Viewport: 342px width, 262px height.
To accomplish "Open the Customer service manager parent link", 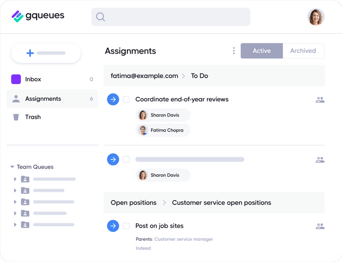I will point(184,239).
